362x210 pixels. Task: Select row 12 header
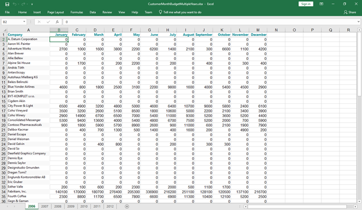coord(3,87)
